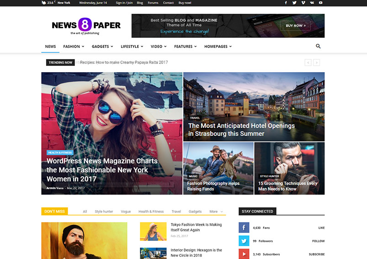
Task: Click the red YouTube square in Stay Connected
Action: pyautogui.click(x=244, y=254)
